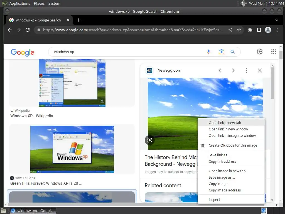
Task: Select Create QR Code for this image
Action: click(x=231, y=145)
